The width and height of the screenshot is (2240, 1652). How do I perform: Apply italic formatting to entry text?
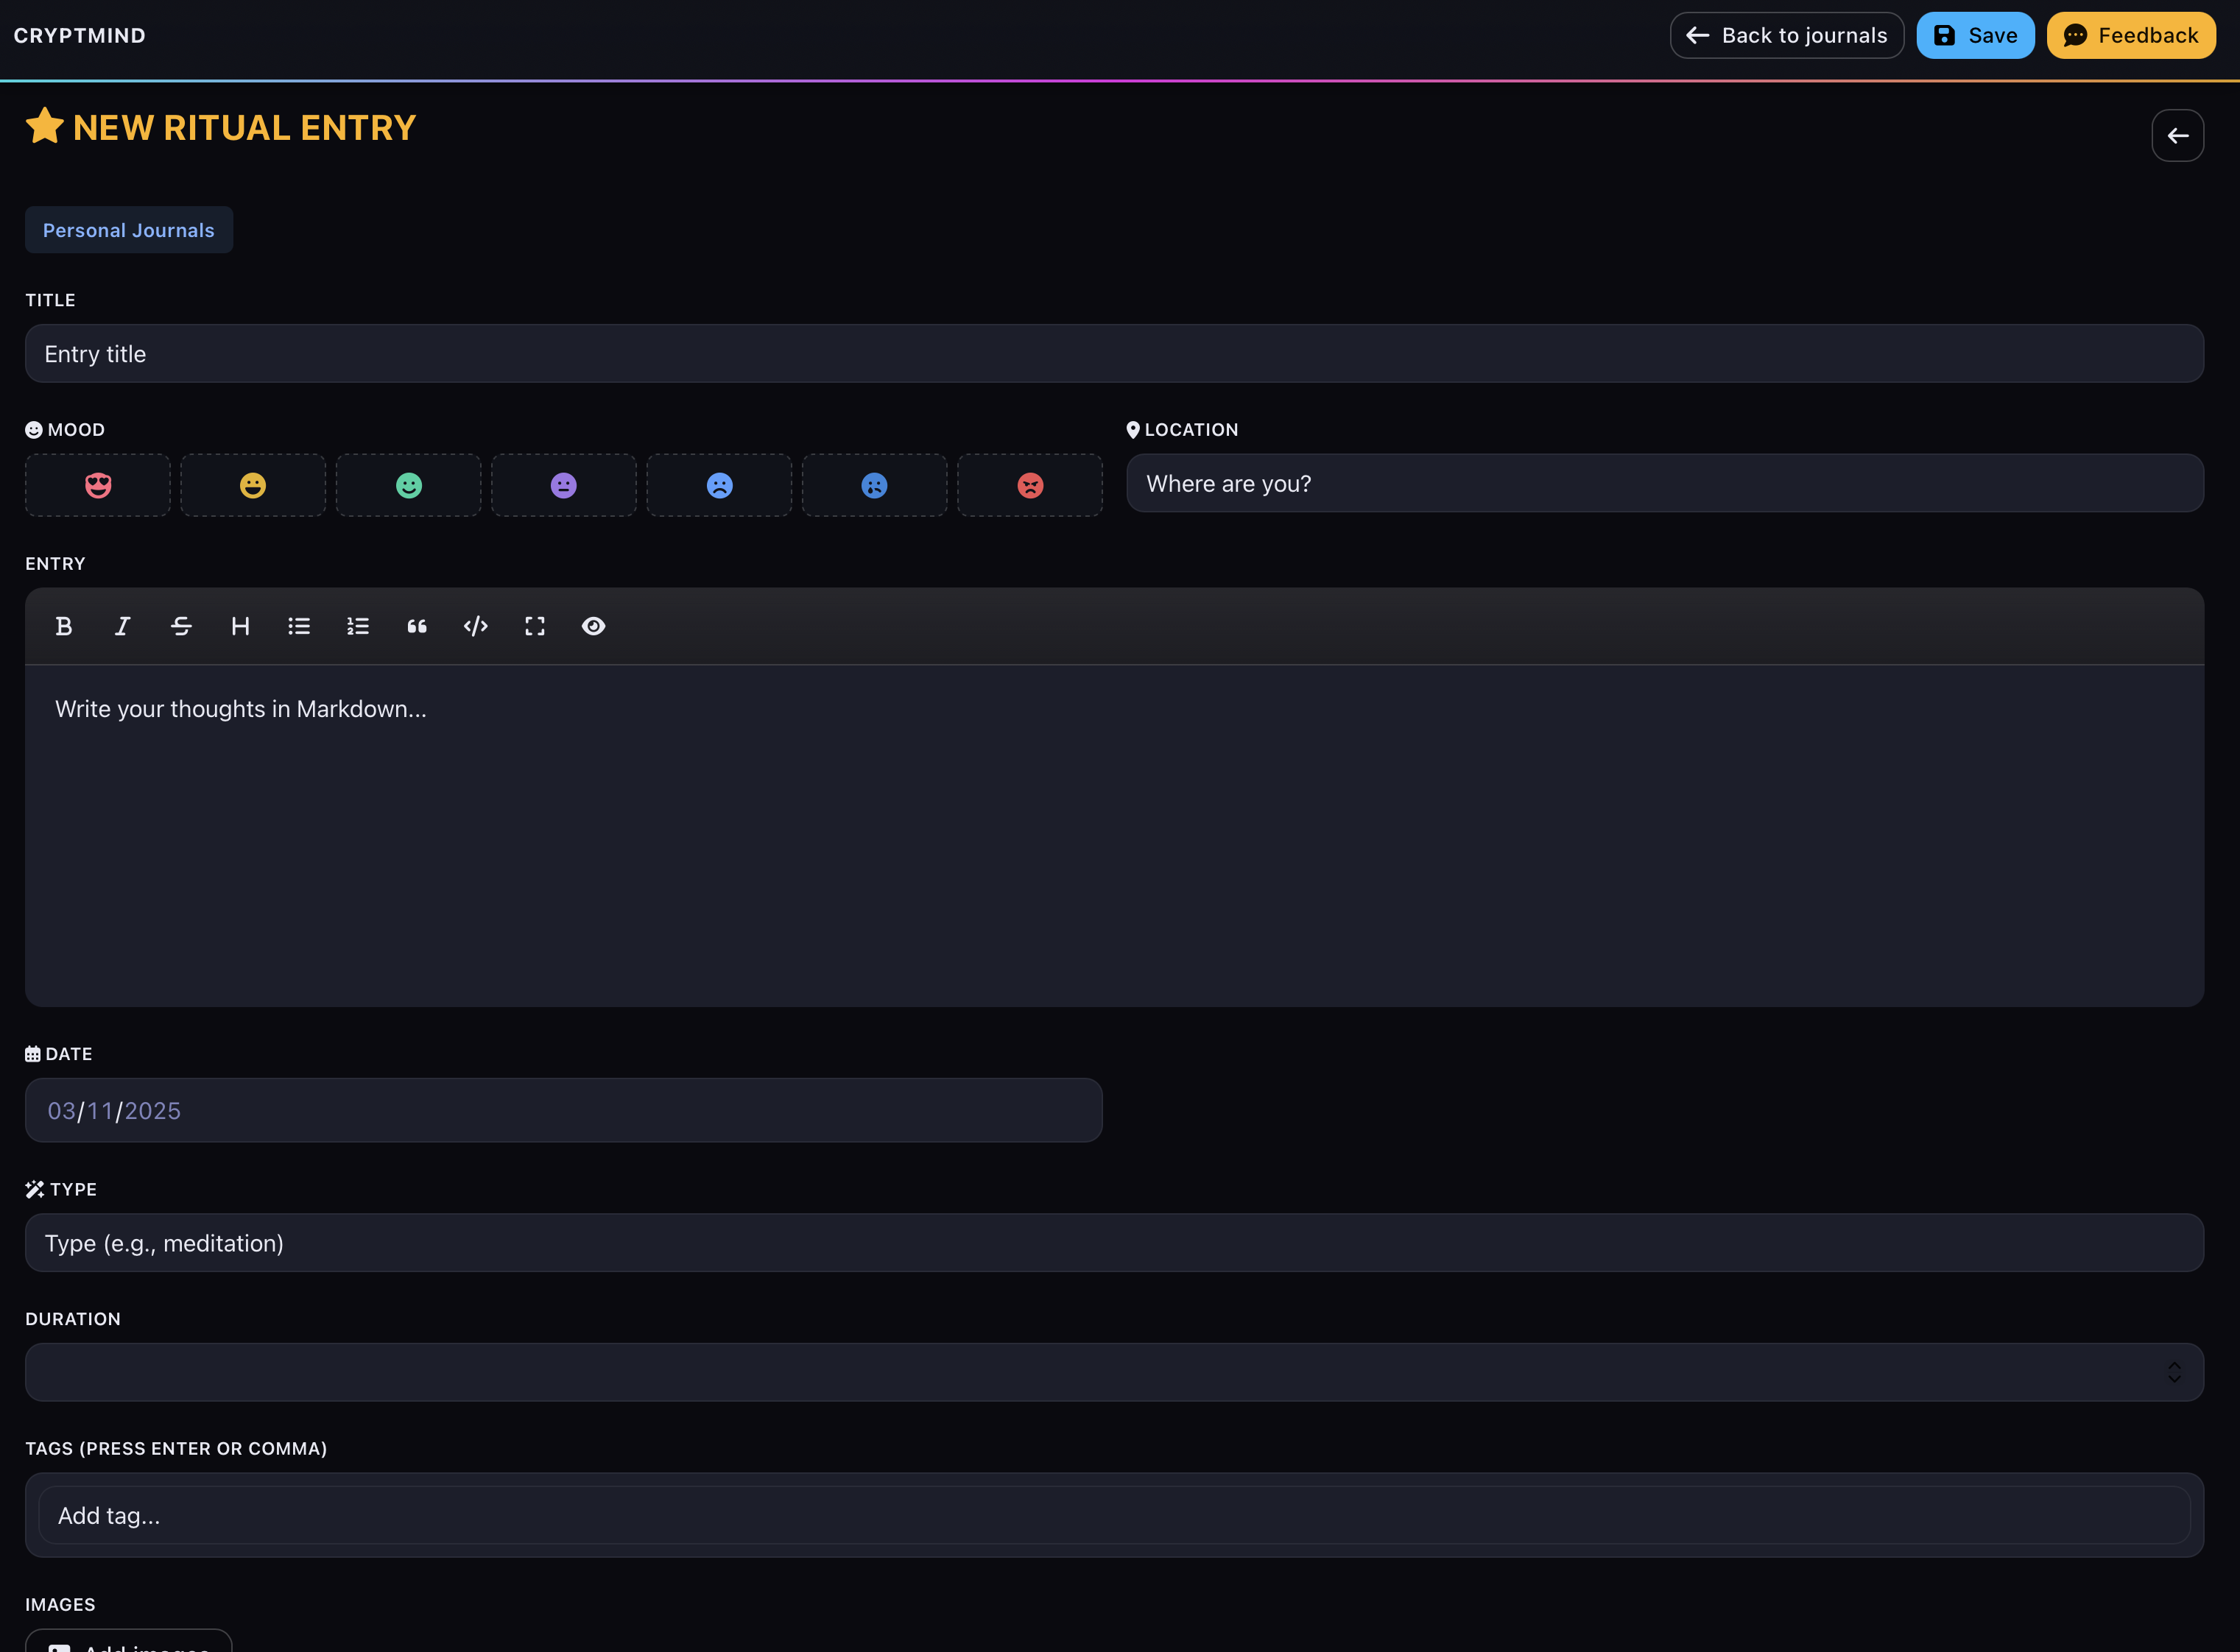122,626
